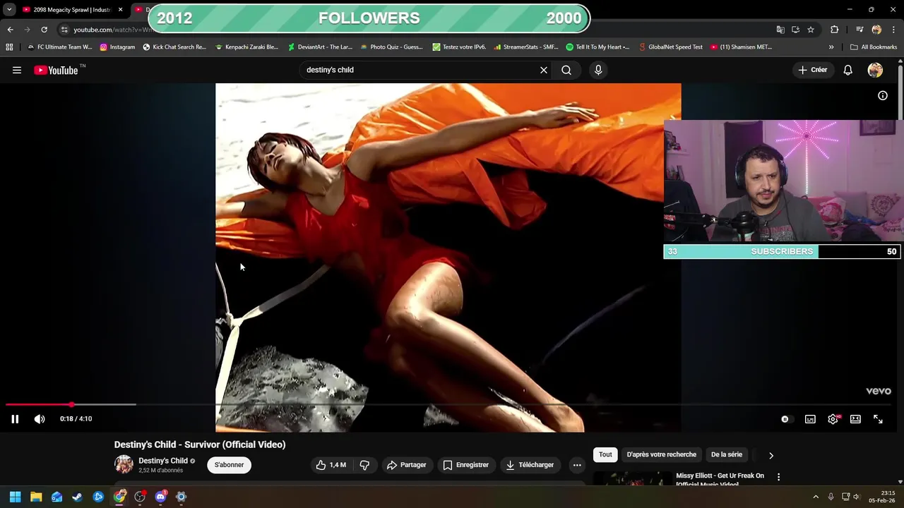Screen dimensions: 904x508
Task: Dislike the Survivor video
Action: click(x=364, y=465)
